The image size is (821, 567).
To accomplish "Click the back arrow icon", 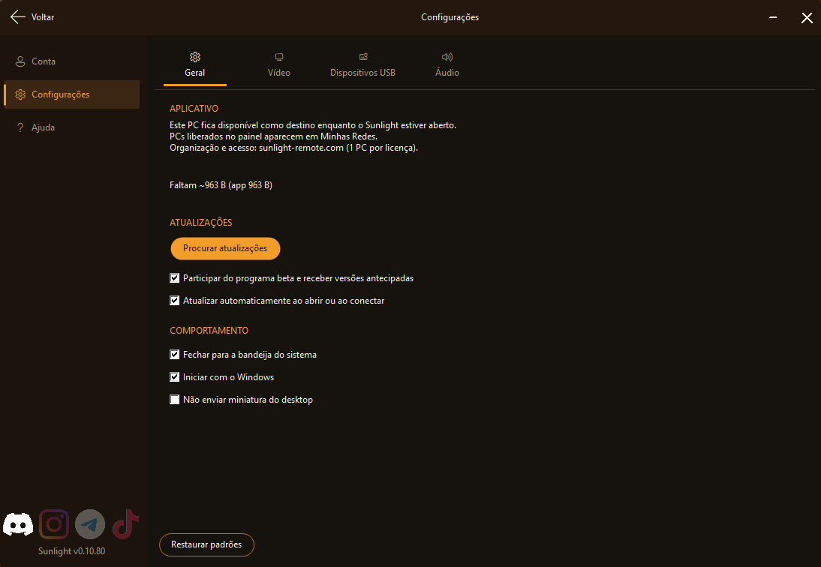I will (17, 16).
